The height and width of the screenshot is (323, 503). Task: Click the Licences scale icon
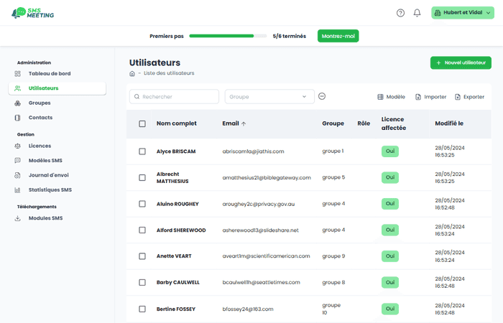pyautogui.click(x=18, y=146)
